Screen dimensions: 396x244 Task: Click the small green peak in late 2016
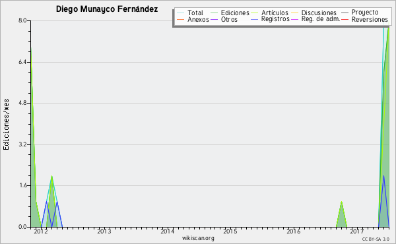[x=341, y=214]
